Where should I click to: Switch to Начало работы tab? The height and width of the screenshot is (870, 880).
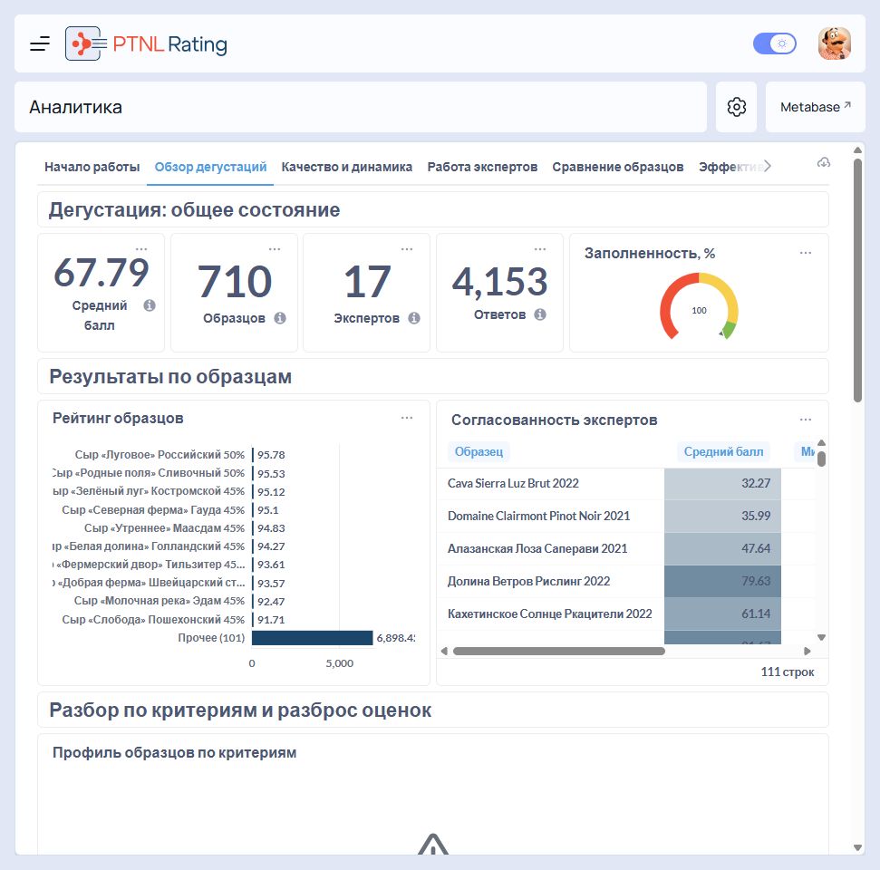pyautogui.click(x=92, y=167)
